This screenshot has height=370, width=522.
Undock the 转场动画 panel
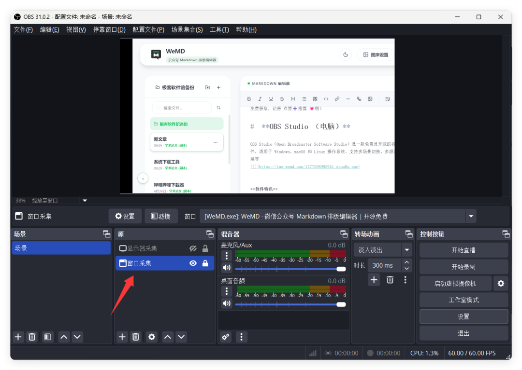(x=409, y=234)
